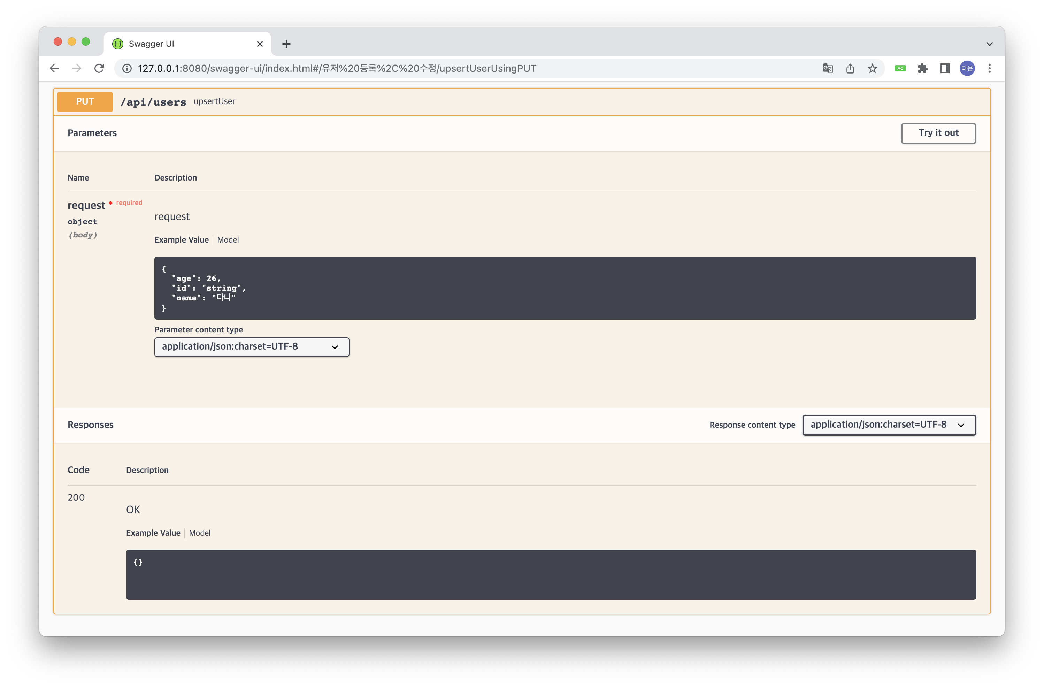Open the Parameter content type dropdown
This screenshot has width=1044, height=688.
[251, 347]
